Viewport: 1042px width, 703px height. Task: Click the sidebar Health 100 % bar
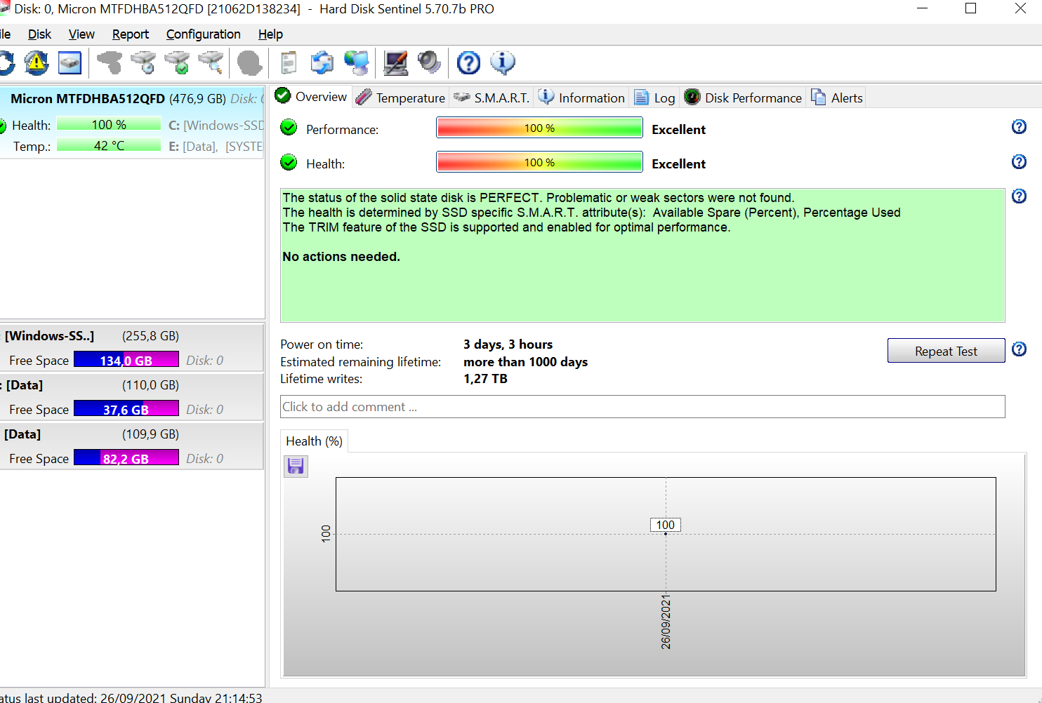[109, 124]
